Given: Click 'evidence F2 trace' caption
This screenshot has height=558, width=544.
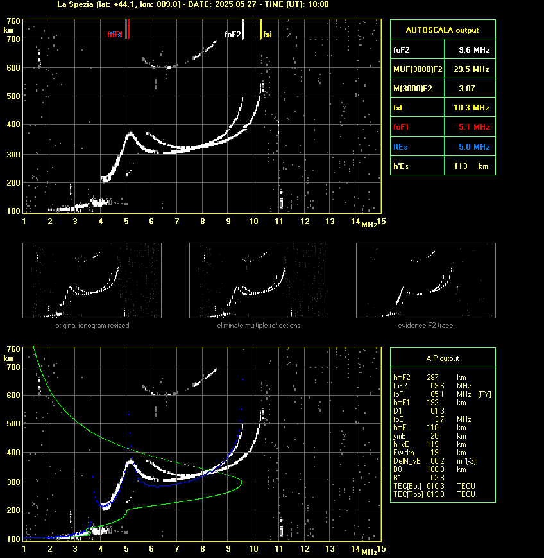Looking at the screenshot, I should 425,326.
